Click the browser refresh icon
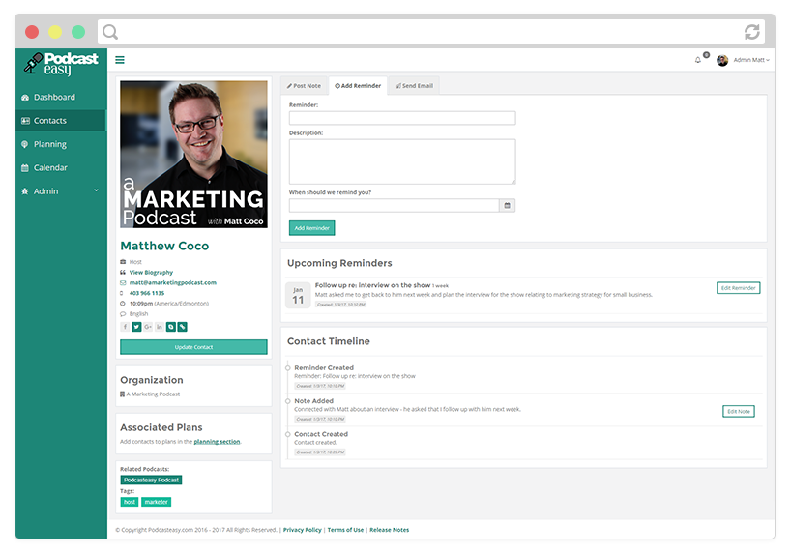Screen dimensions: 791x554 point(751,32)
